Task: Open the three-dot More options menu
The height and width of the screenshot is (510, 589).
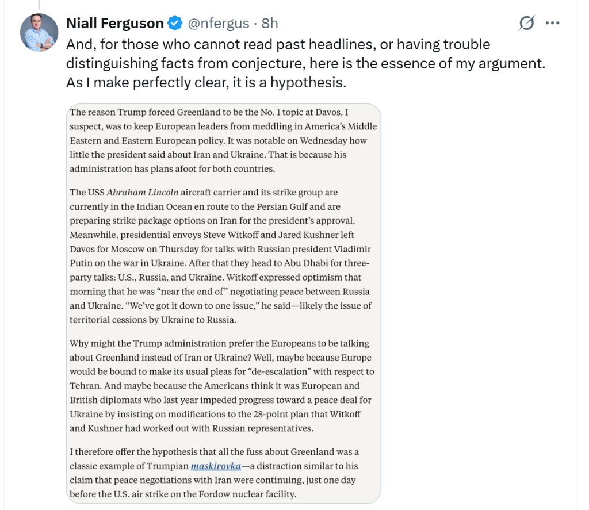Action: 552,23
